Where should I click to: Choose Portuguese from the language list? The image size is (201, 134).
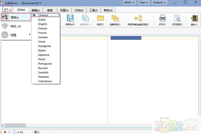[x=46, y=64]
